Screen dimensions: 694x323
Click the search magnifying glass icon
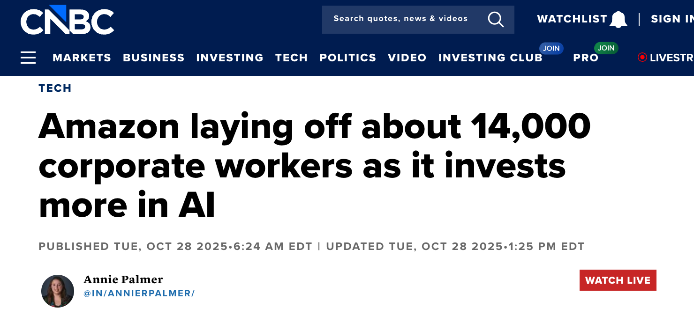[x=496, y=20]
